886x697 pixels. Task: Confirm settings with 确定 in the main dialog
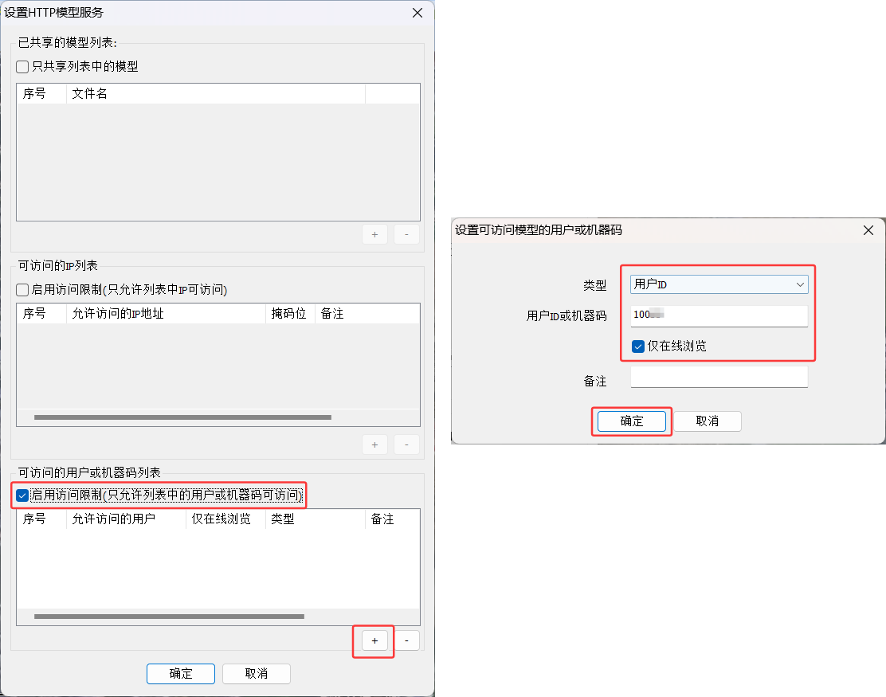(181, 673)
